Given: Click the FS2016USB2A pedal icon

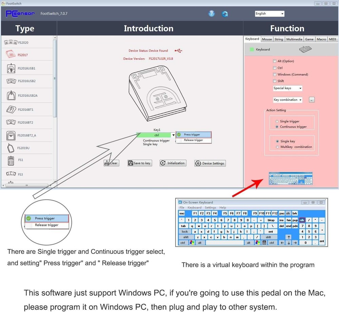Looking at the screenshot, I should click(x=11, y=95).
